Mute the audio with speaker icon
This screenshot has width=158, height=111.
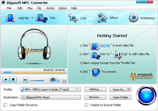tap(25, 80)
